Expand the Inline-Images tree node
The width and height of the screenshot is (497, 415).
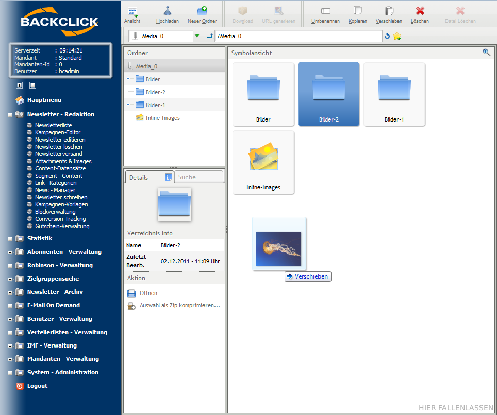tap(128, 118)
